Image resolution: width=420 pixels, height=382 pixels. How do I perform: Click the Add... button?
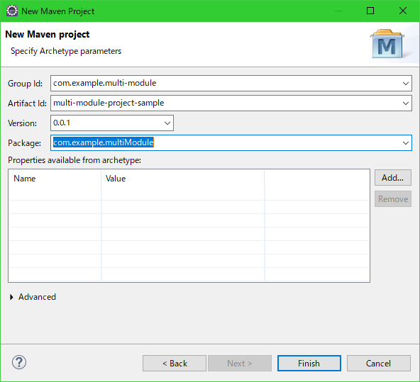point(392,178)
